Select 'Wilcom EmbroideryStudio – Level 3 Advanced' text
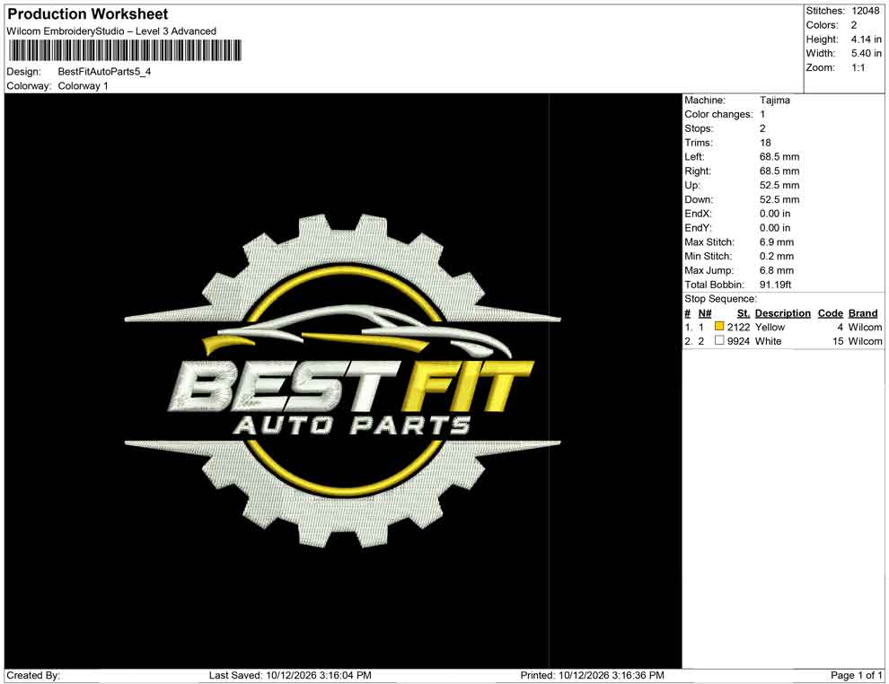Image resolution: width=889 pixels, height=684 pixels. 111,31
